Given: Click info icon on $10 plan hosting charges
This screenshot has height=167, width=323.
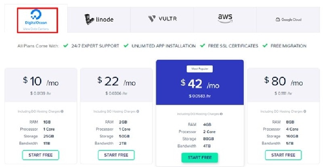Looking at the screenshot, I should click(x=62, y=111).
